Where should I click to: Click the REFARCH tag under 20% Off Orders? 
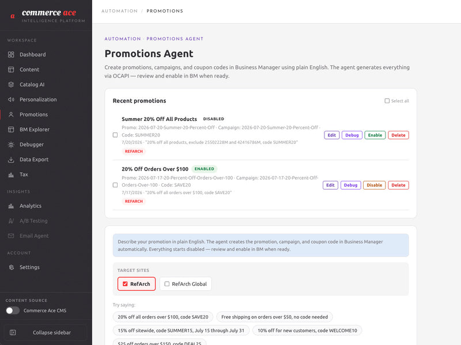[x=134, y=202]
